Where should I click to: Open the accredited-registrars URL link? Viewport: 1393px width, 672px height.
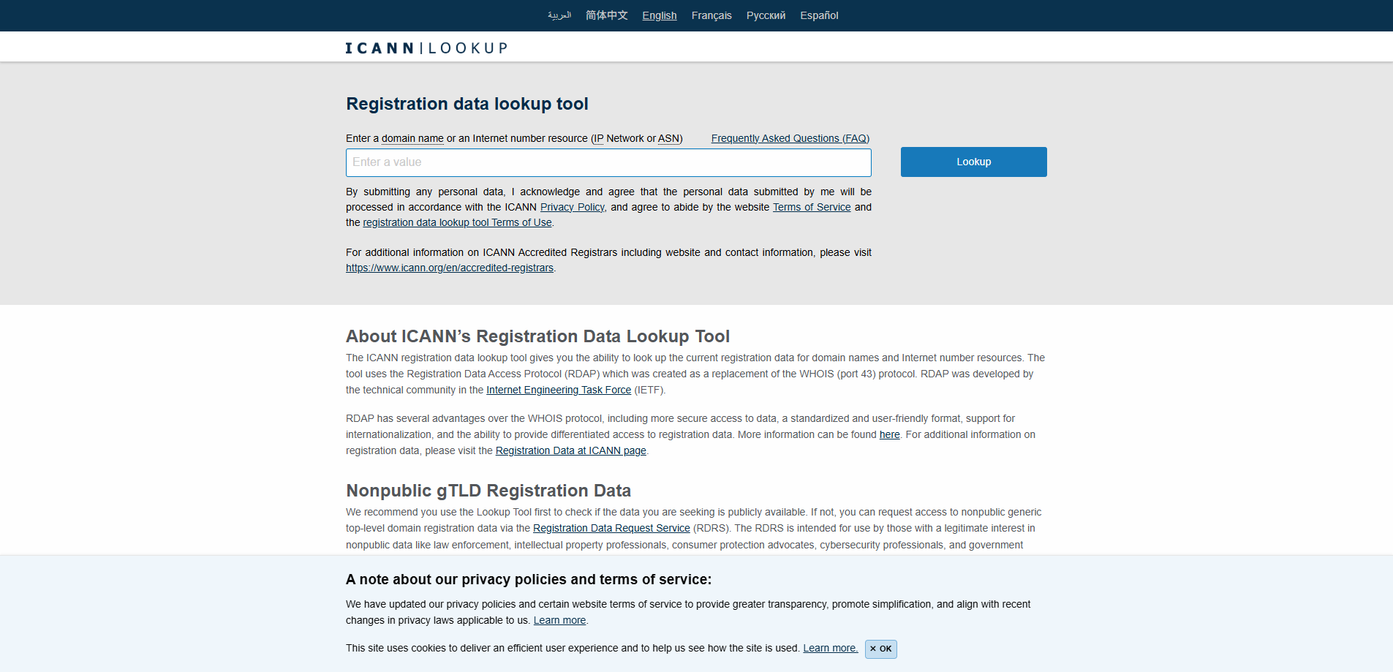point(450,268)
